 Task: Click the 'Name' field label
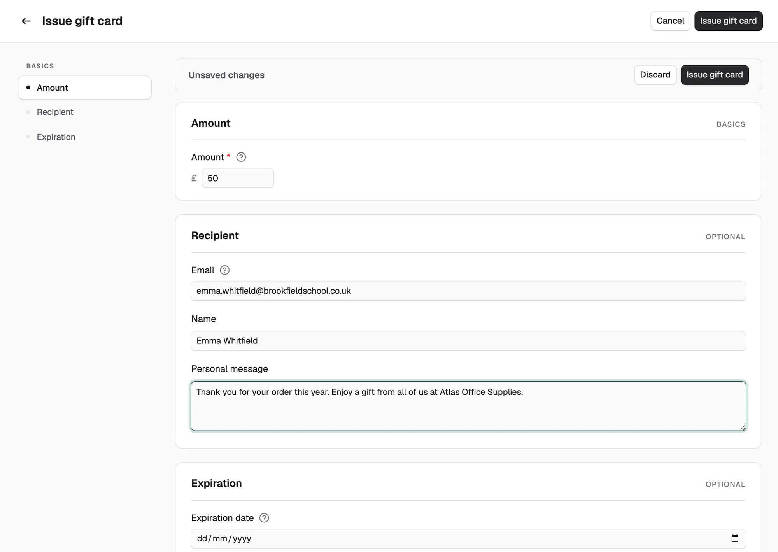click(x=203, y=319)
